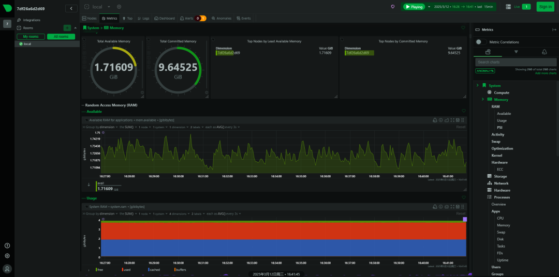Open room settings gear next to local
Viewport: 559px width, 277px height.
point(119,7)
